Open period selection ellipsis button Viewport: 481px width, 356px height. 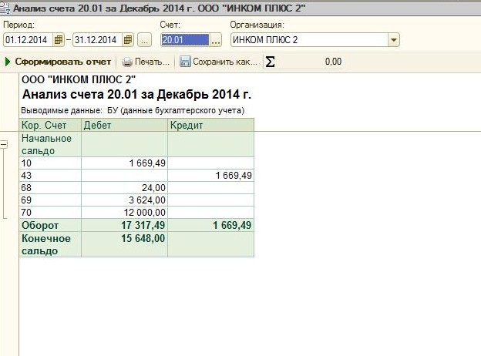point(144,40)
